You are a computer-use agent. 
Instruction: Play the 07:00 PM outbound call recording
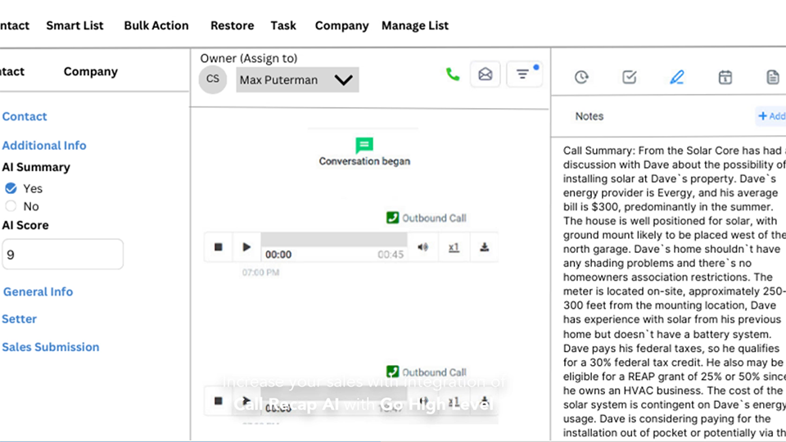[246, 247]
